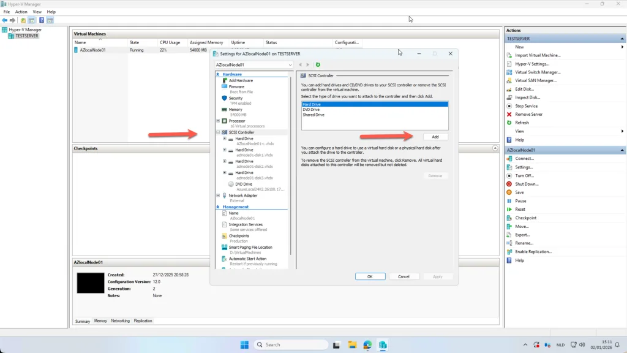Select the Security item in hardware tree

[236, 98]
